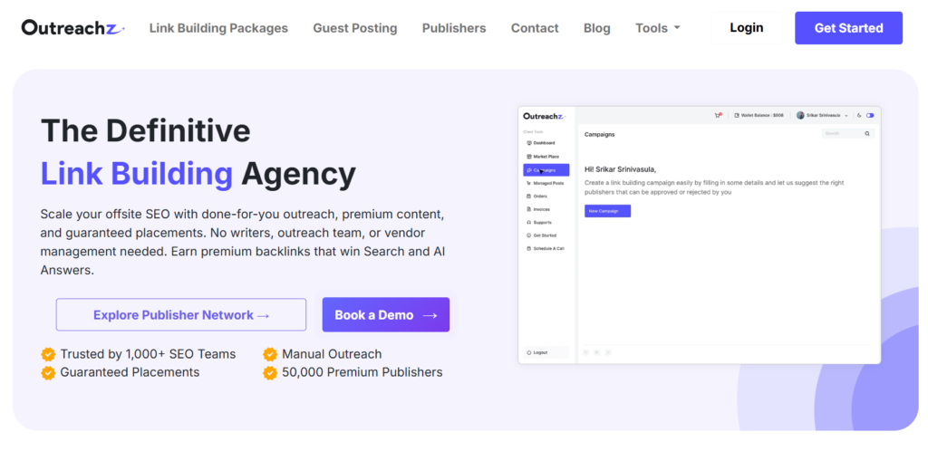Click the Market Place sidebar label
This screenshot has width=928, height=451.
(x=546, y=157)
